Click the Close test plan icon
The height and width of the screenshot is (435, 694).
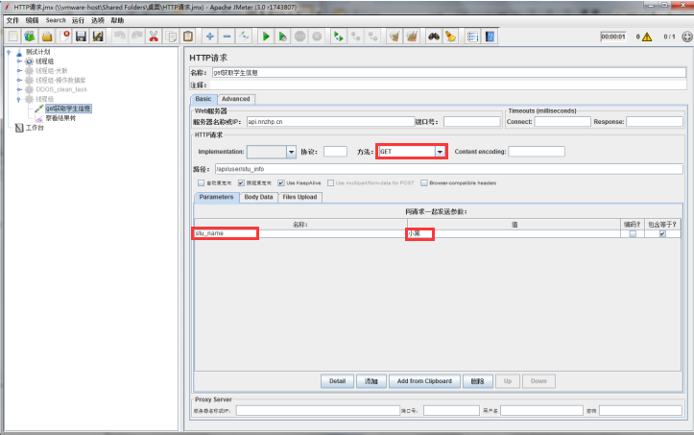[x=64, y=36]
